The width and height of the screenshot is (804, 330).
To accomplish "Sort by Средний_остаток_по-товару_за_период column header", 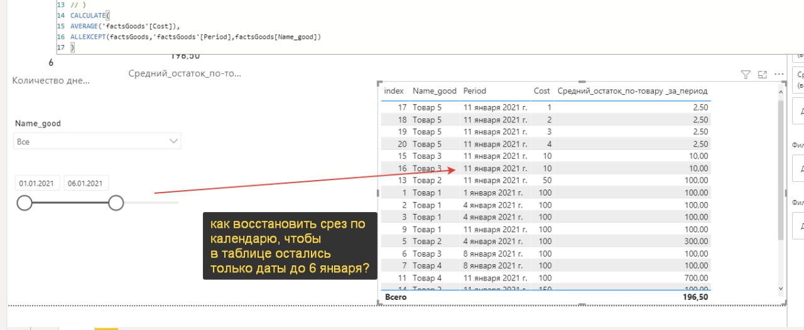I will point(633,91).
